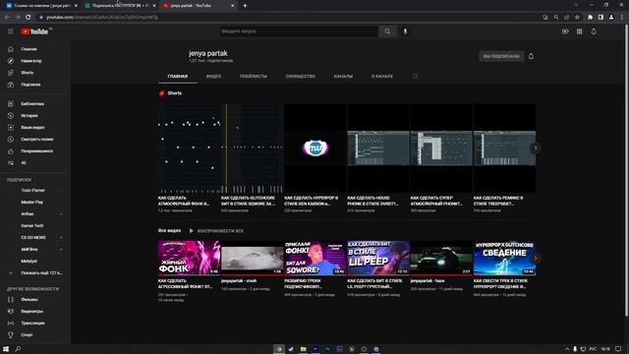Open browser extensions puzzle icon
This screenshot has height=354, width=629.
tap(590, 18)
